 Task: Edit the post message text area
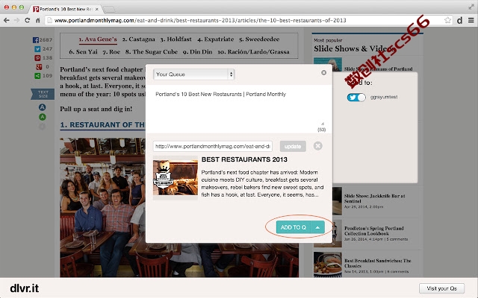(239, 109)
